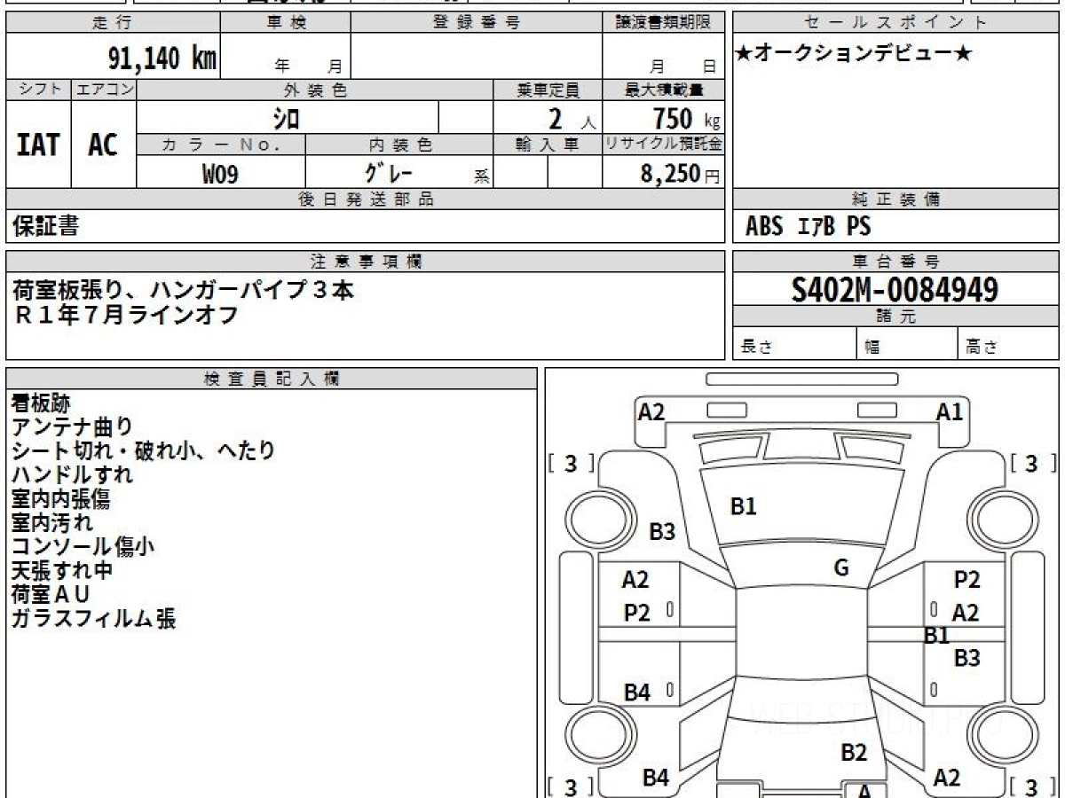Select the max load 750 kg
Viewport: 1065px width, 798px height.
pyautogui.click(x=687, y=118)
